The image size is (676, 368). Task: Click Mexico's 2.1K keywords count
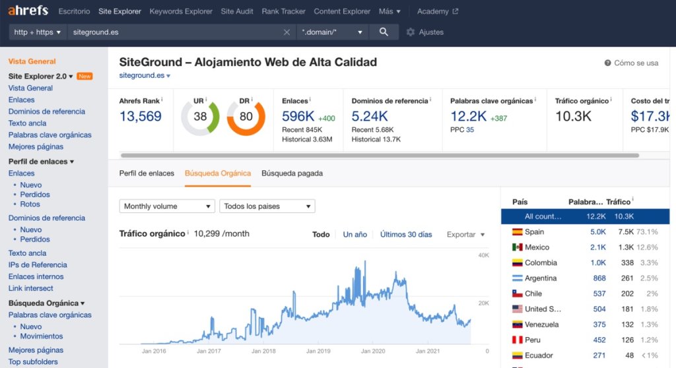(x=598, y=247)
